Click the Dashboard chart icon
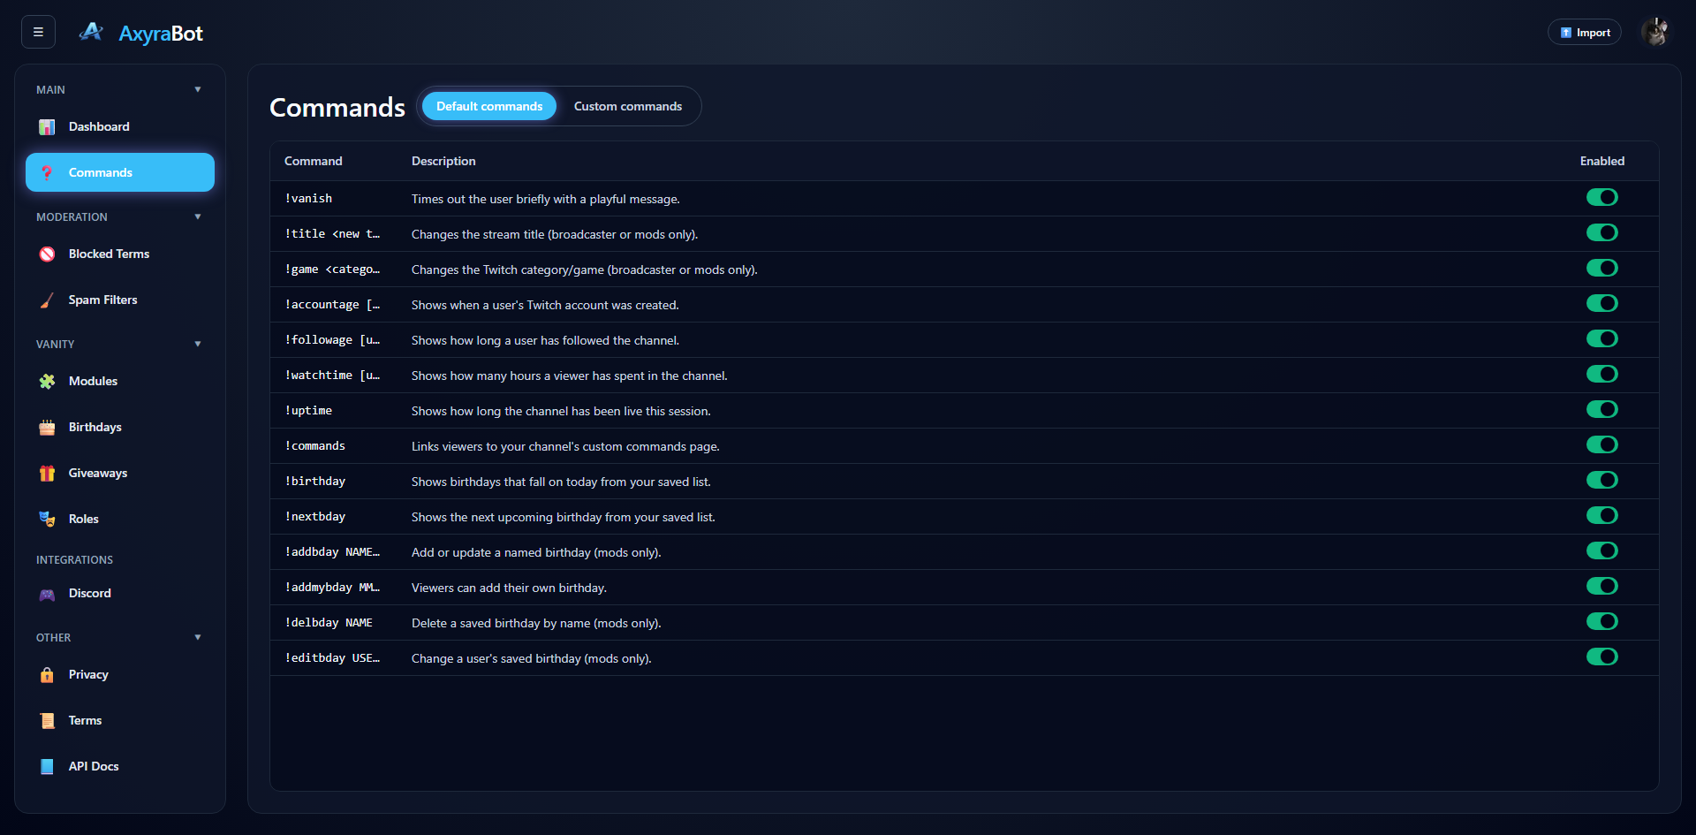The image size is (1696, 835). (x=48, y=127)
